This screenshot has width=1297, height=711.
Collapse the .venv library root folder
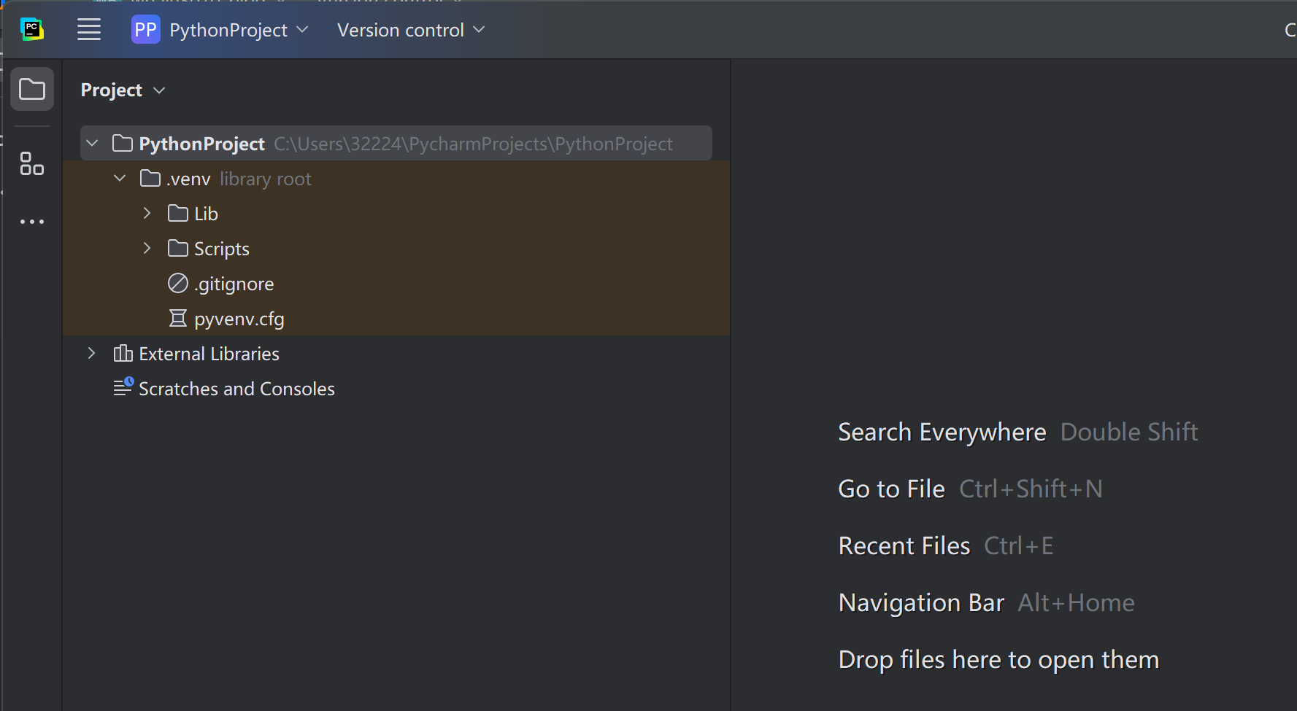(x=119, y=178)
